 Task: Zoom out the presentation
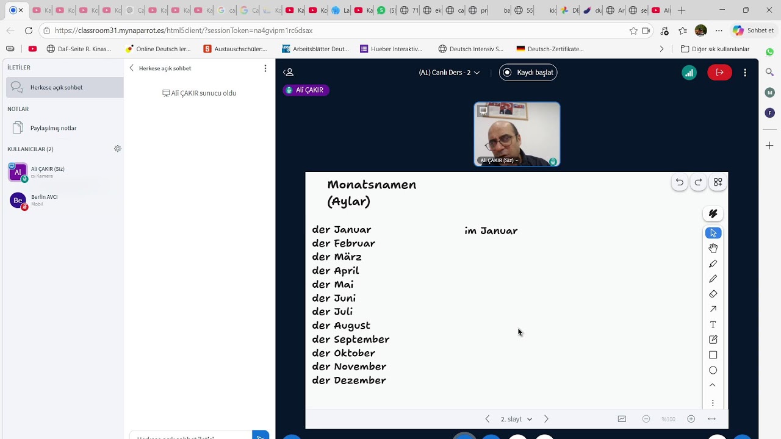point(646,419)
